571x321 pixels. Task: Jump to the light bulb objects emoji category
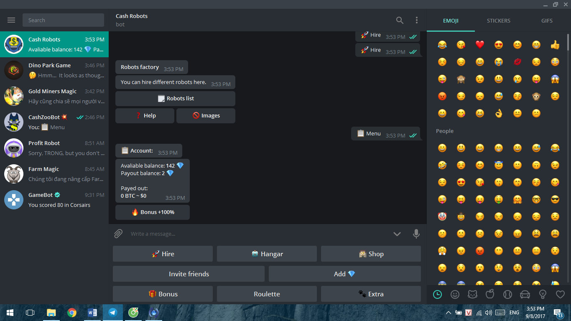pos(543,294)
